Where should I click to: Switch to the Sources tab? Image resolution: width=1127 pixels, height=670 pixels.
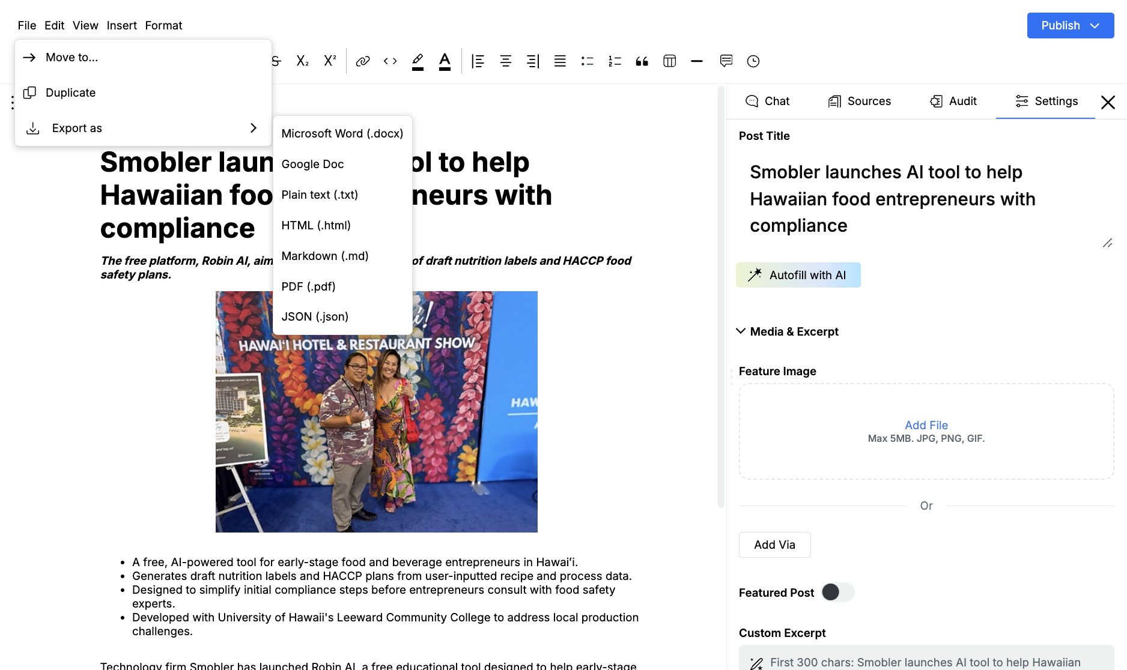[x=860, y=101]
